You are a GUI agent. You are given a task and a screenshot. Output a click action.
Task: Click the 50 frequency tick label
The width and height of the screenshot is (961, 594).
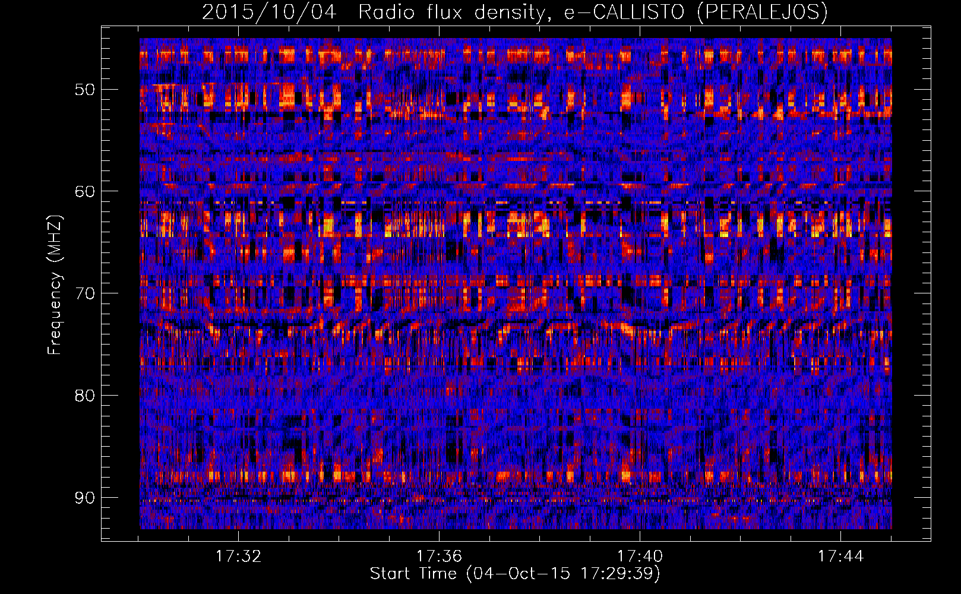tap(84, 90)
